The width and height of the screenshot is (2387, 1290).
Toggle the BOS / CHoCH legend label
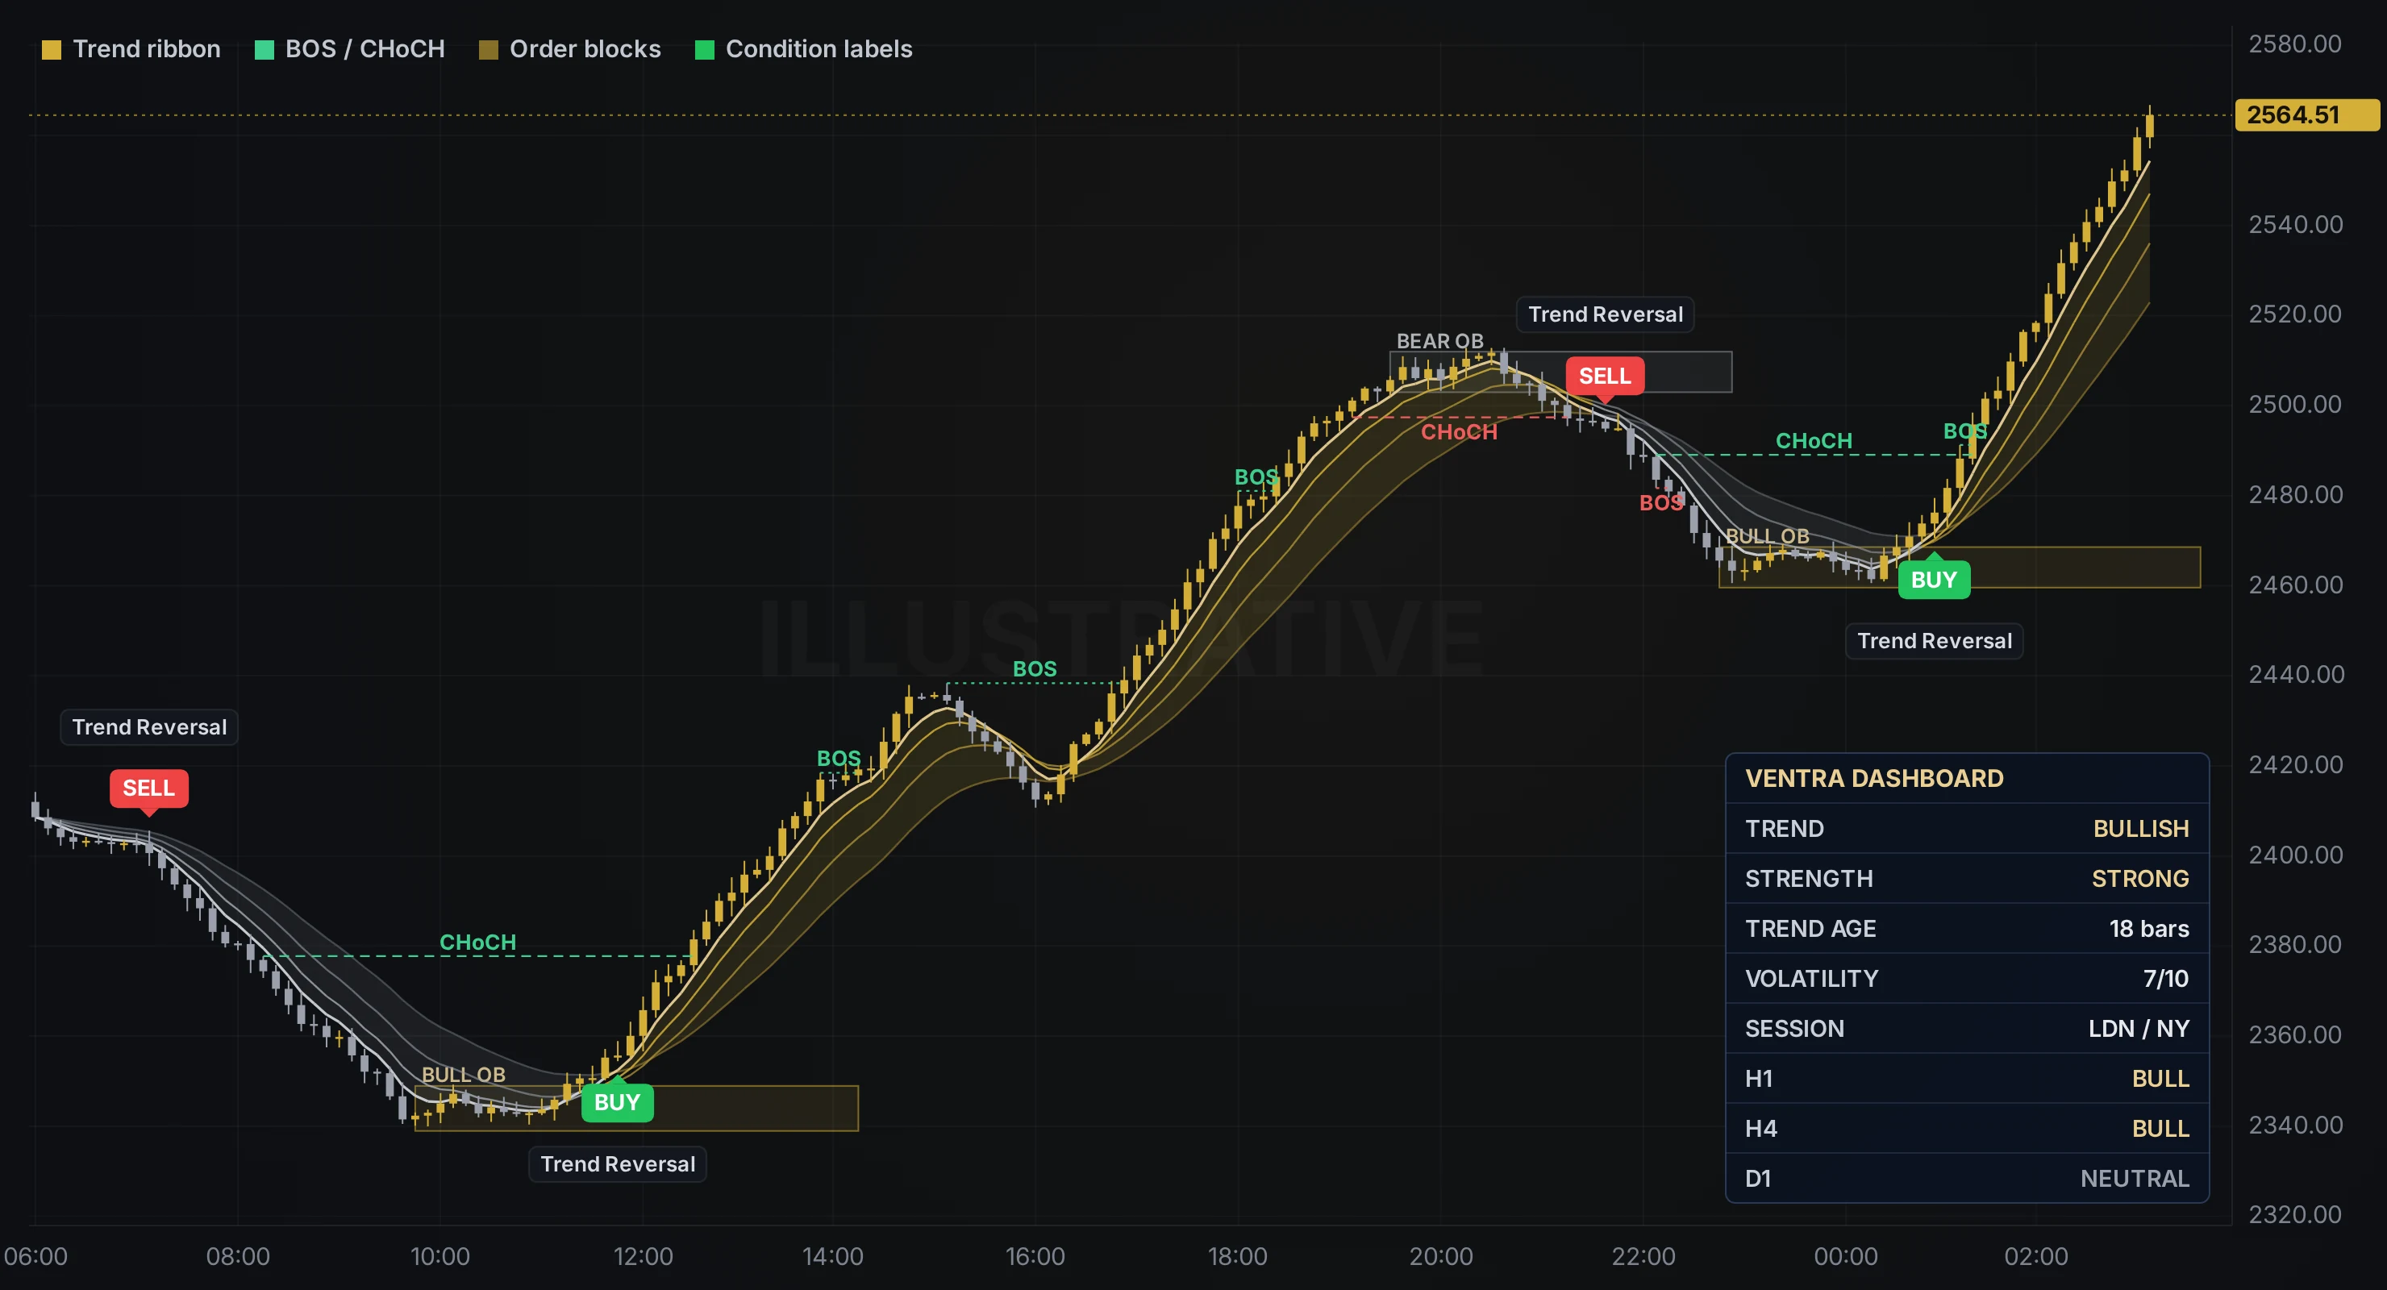(x=365, y=49)
